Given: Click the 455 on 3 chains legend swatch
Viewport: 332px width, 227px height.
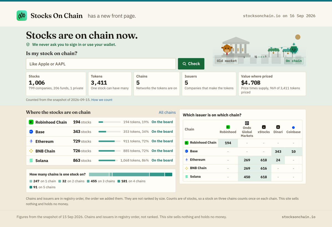Looking at the screenshot, I should click(88, 181).
